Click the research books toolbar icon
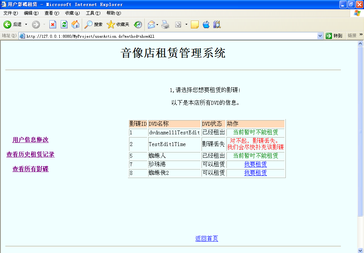Screen dimensions: 364x253 point(217,25)
